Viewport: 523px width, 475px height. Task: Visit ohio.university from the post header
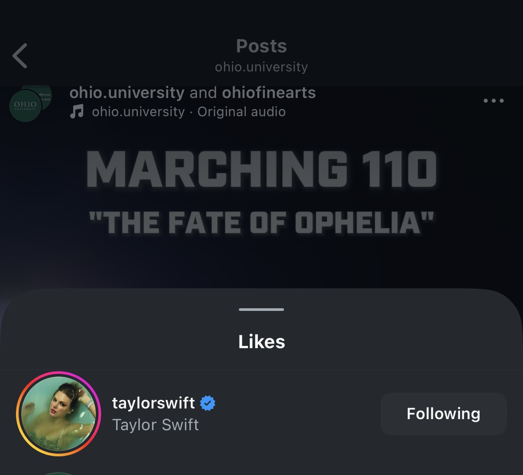coord(126,92)
